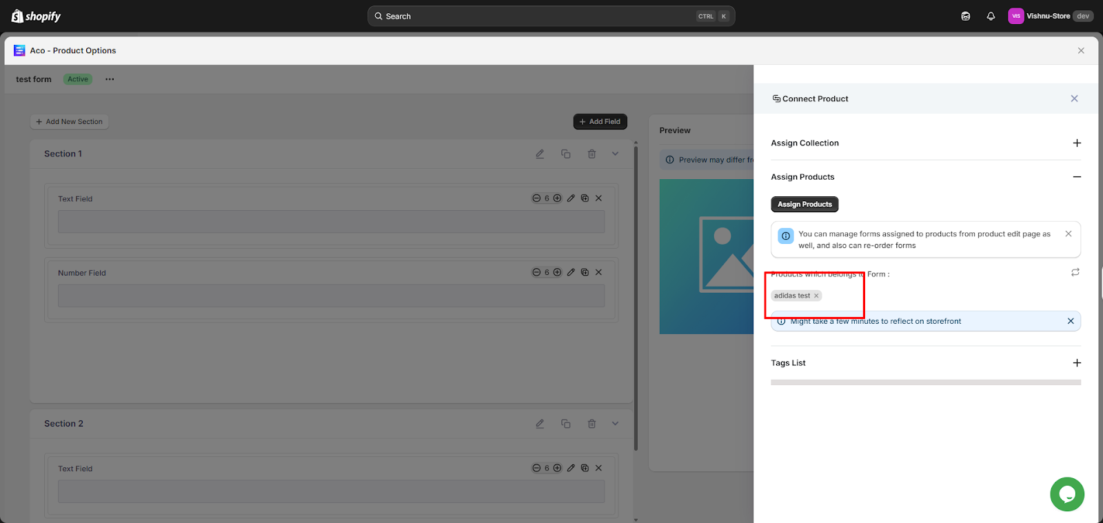Open the Shopify notifications bell
Screen dimensions: 1103x523
click(x=991, y=17)
